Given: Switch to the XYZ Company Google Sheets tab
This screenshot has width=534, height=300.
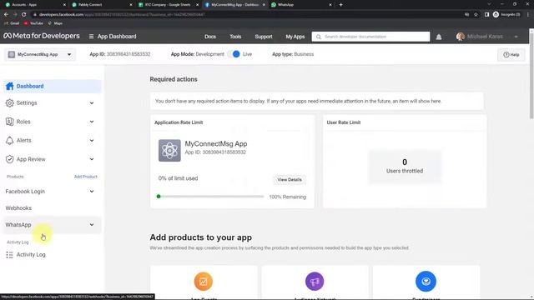Looking at the screenshot, I should pyautogui.click(x=168, y=5).
